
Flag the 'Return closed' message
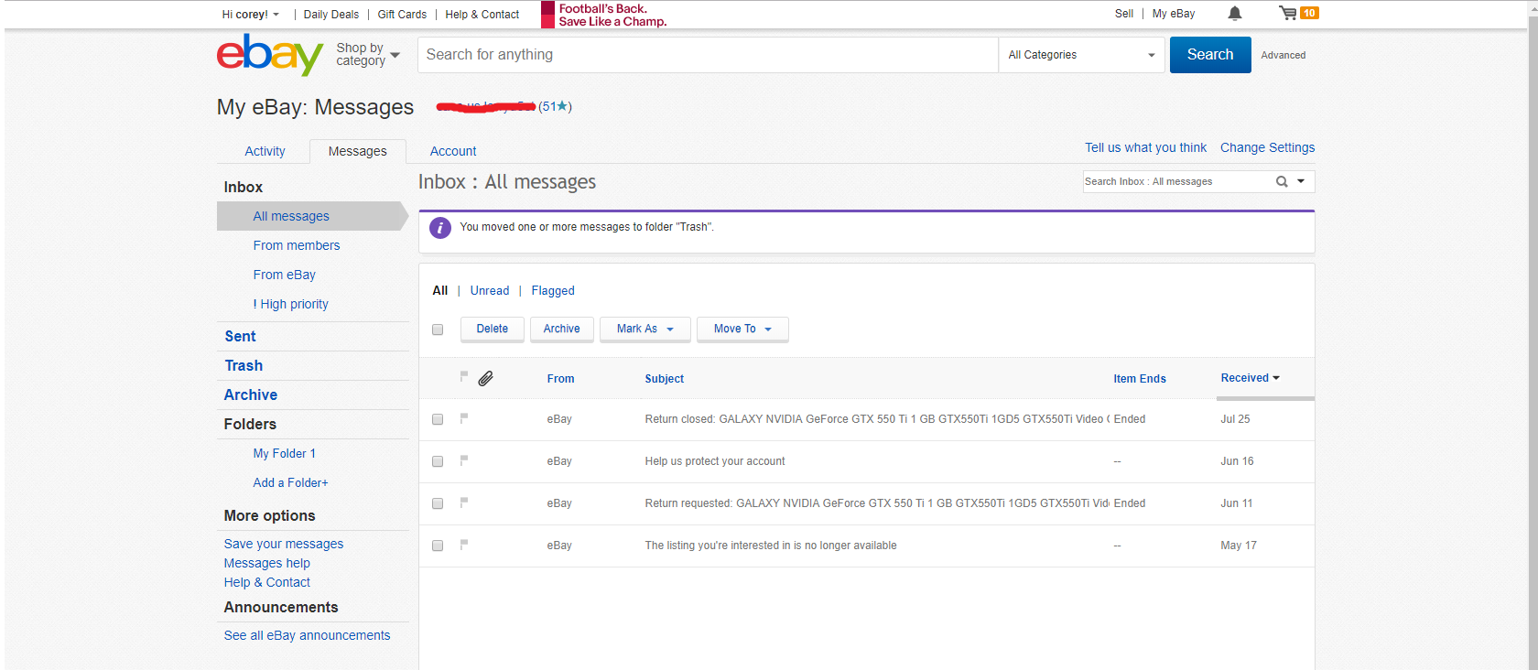(x=464, y=418)
